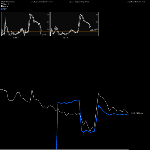The width and height of the screenshot is (150, 150).
Task: Click the 20 axis label in FAST chart
Action: 48,29
